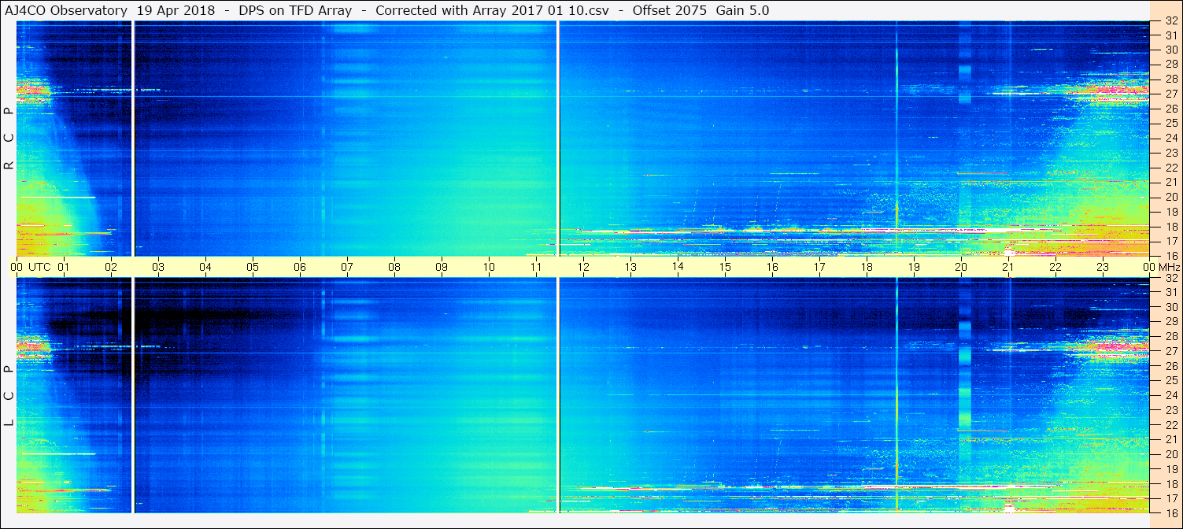
Task: Select the 21 hour mark on time axis
Action: pyautogui.click(x=1008, y=267)
